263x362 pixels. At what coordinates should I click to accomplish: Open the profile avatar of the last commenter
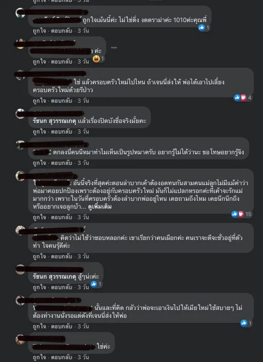tap(20, 339)
